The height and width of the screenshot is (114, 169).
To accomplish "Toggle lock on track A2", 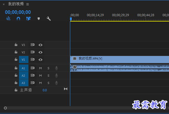I will 16,75.
